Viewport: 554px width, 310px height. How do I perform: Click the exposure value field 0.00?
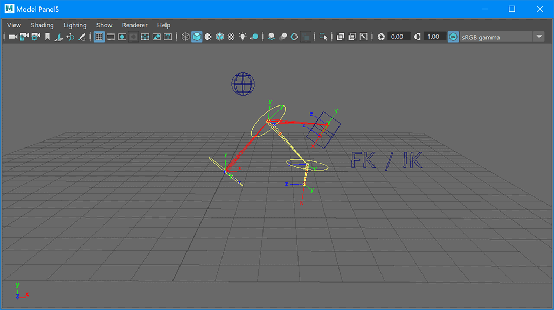click(x=397, y=37)
